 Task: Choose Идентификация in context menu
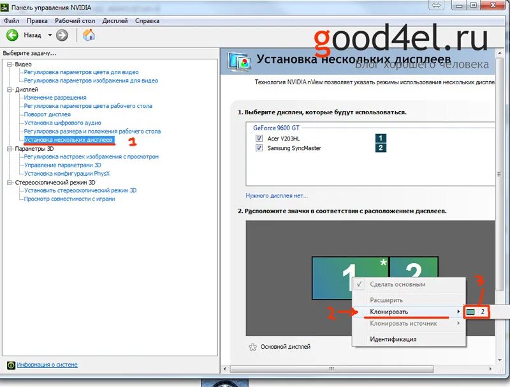tap(409, 339)
